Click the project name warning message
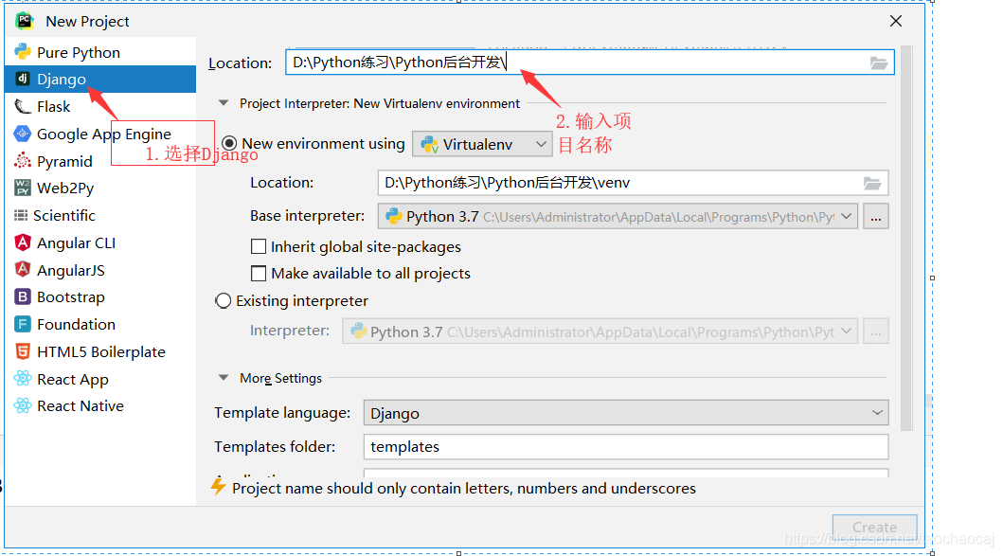1003x556 pixels. (464, 488)
